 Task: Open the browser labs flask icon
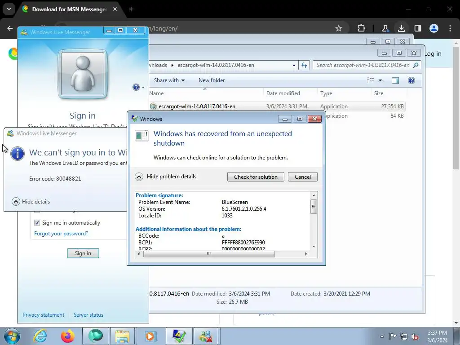[385, 28]
